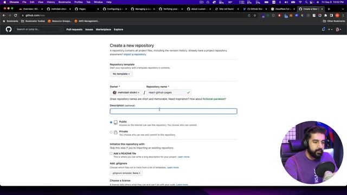Open Chrome three-dot menu

coord(343,16)
